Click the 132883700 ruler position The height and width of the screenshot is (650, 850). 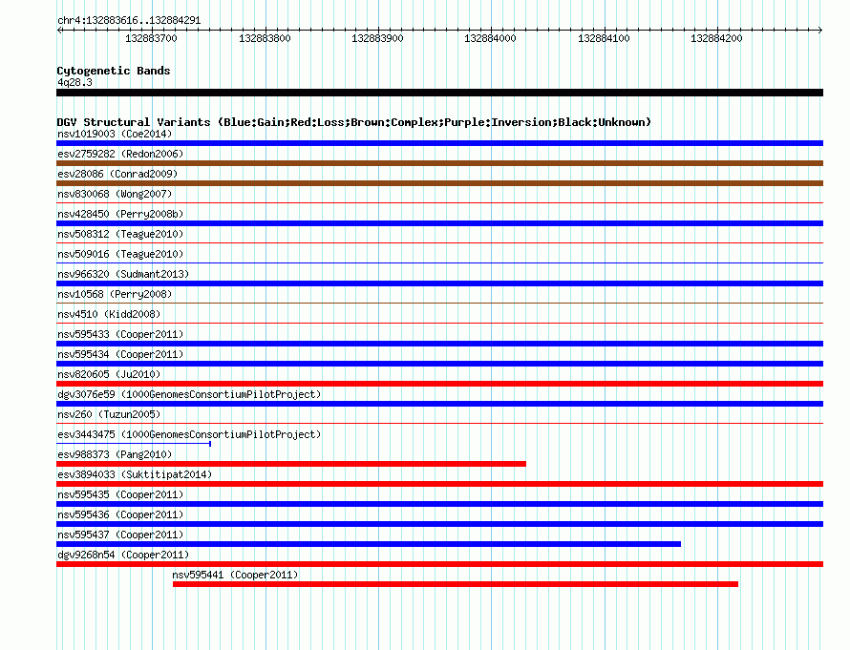151,38
